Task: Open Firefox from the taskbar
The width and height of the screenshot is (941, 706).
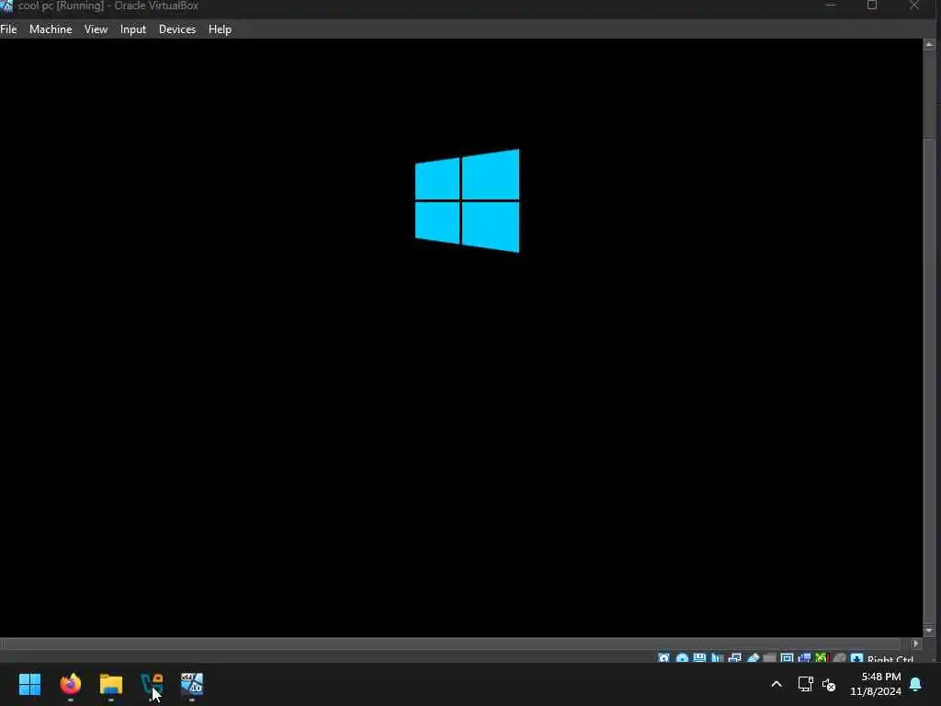Action: tap(71, 684)
